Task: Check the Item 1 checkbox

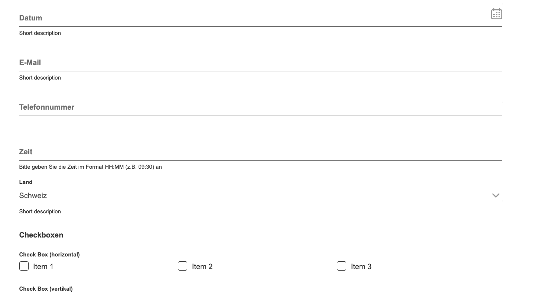Action: 24,266
